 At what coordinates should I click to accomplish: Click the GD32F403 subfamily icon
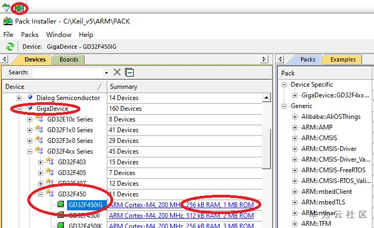click(50, 161)
